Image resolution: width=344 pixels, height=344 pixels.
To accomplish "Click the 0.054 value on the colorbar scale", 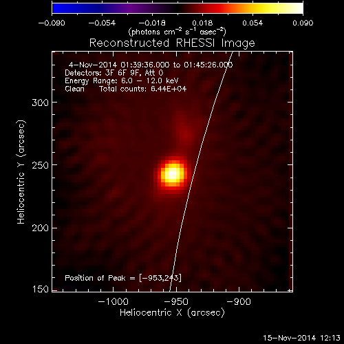I will [x=252, y=23].
